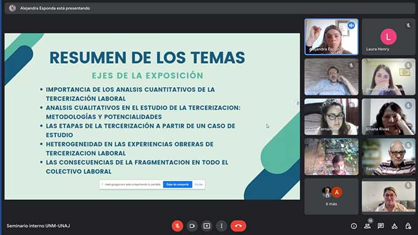Open the activities shapes icon

click(x=394, y=226)
